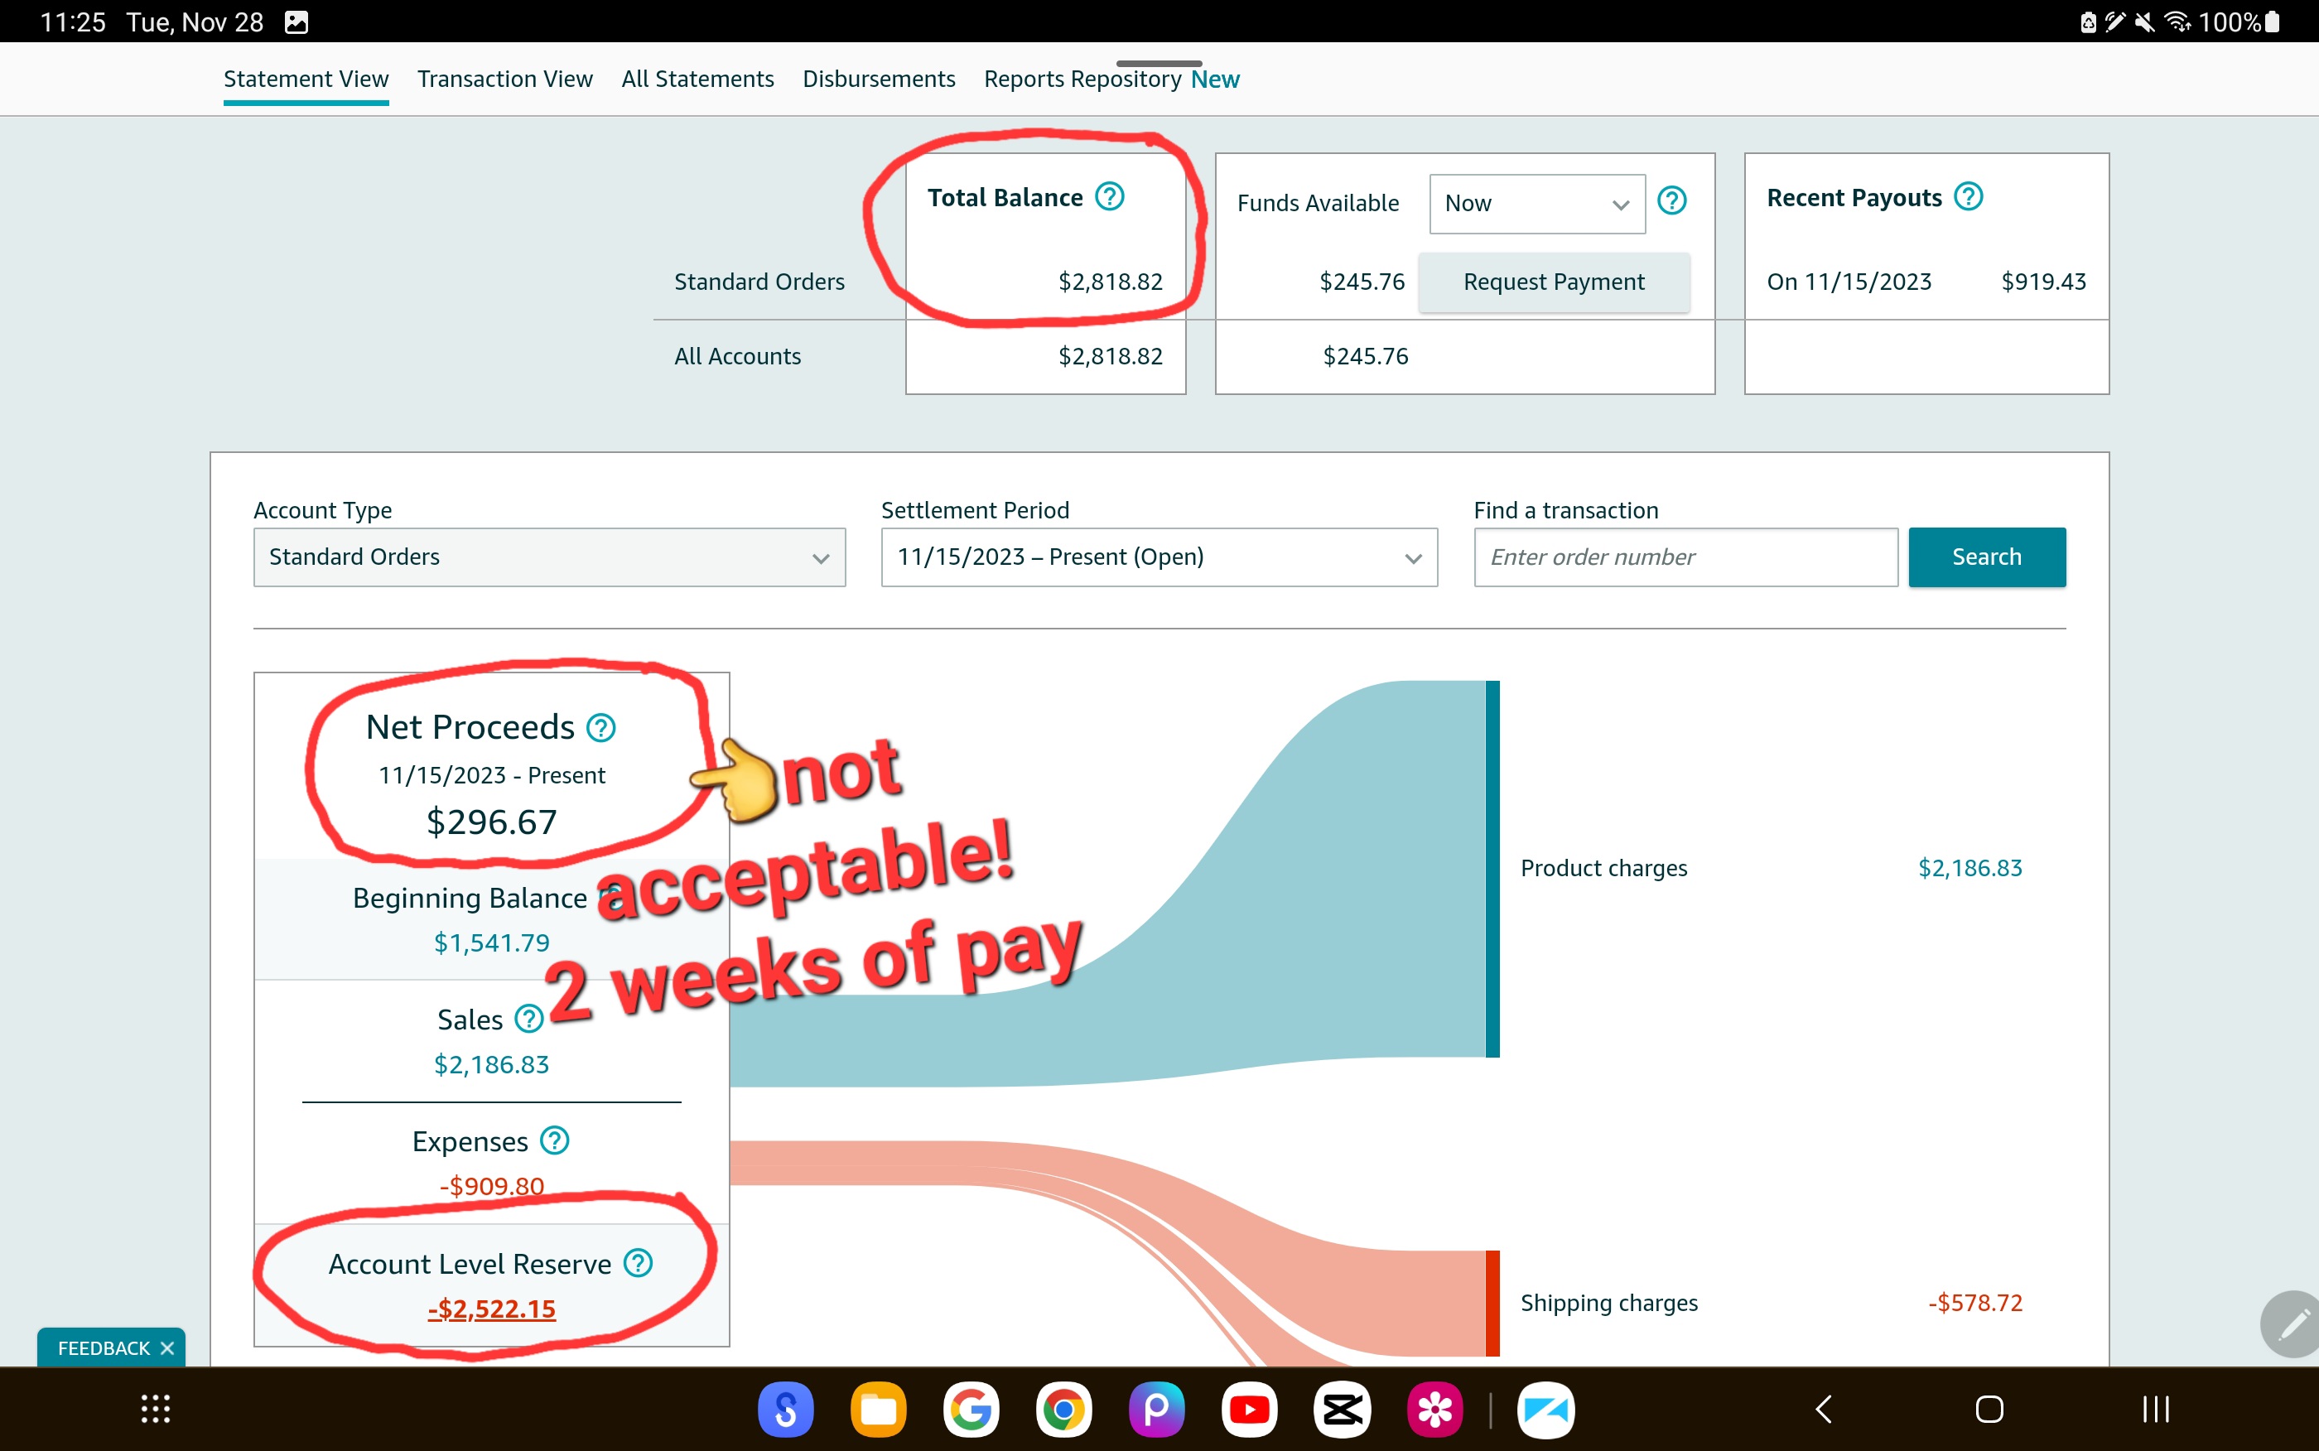Tap the recent apps navigation button

(2156, 1409)
